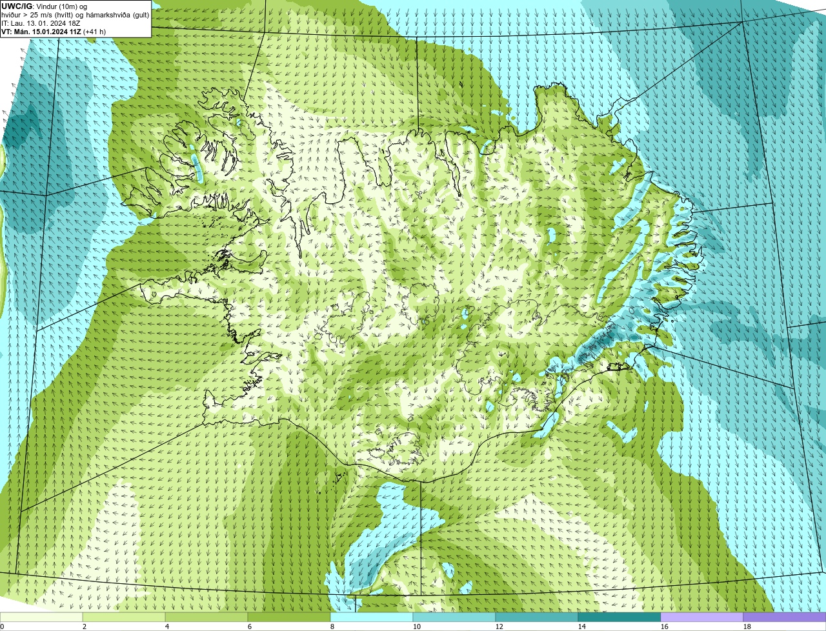Click the 10–12 m/s turquoise legend band
Screen dimensions: 826x631
point(454,617)
